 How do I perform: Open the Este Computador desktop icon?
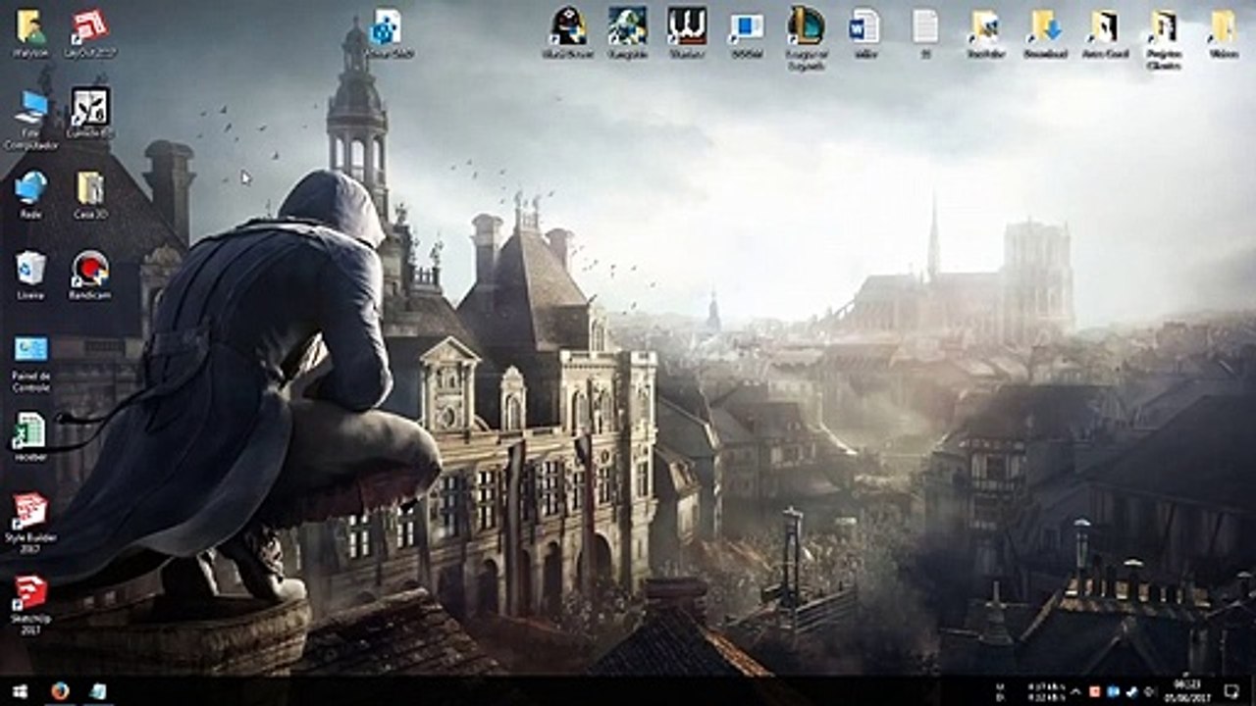30,120
